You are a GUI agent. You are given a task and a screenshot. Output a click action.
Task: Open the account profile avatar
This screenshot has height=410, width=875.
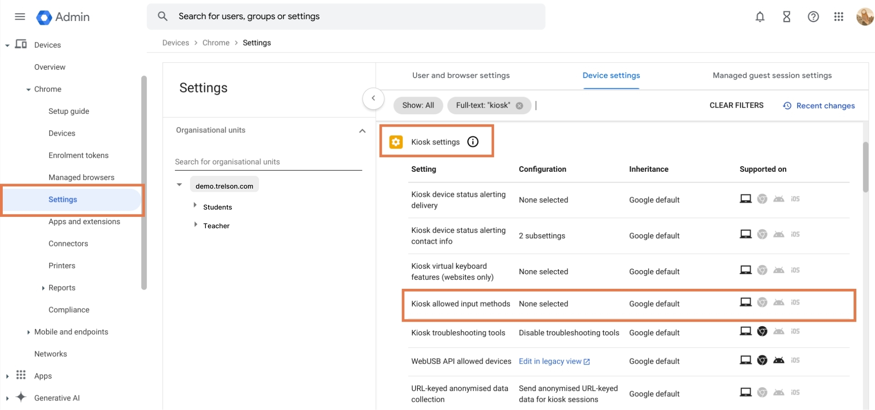[x=865, y=17]
